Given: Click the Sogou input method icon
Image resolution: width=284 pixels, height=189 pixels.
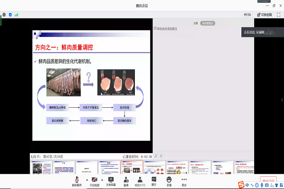Looking at the screenshot, I should (240, 183).
